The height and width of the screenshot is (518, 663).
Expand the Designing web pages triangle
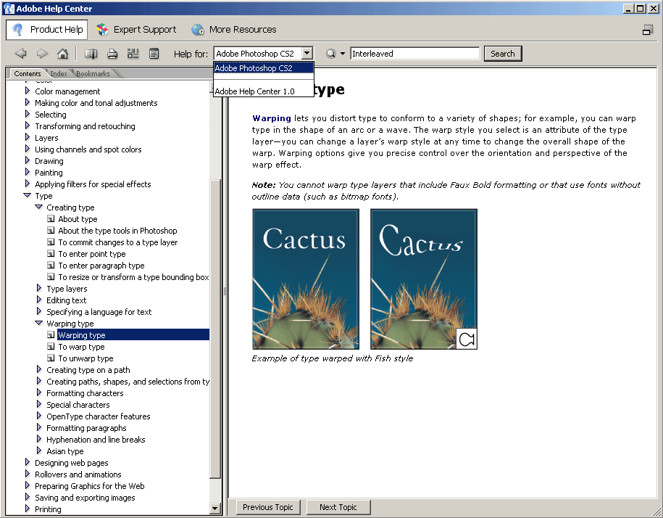28,463
